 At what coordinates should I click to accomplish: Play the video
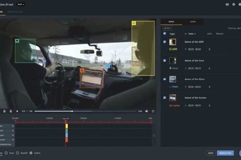(x=17, y=111)
